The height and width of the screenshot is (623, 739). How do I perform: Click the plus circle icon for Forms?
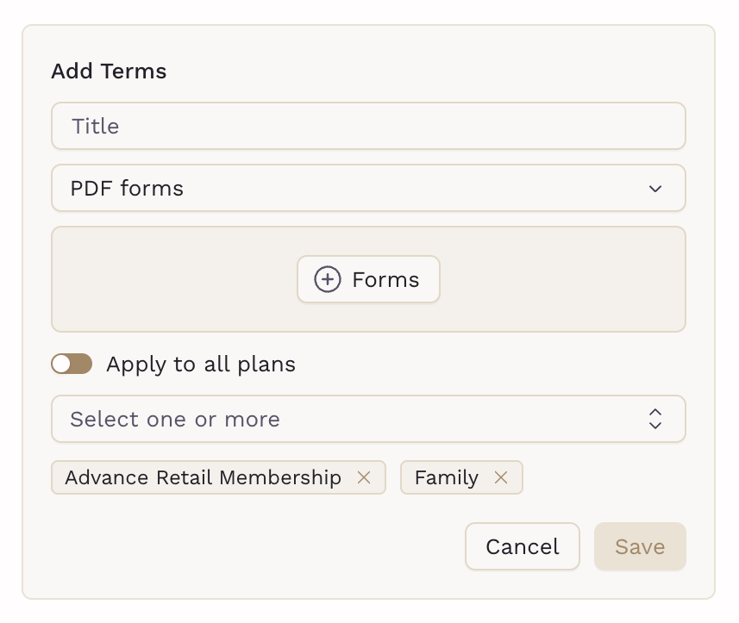point(327,279)
